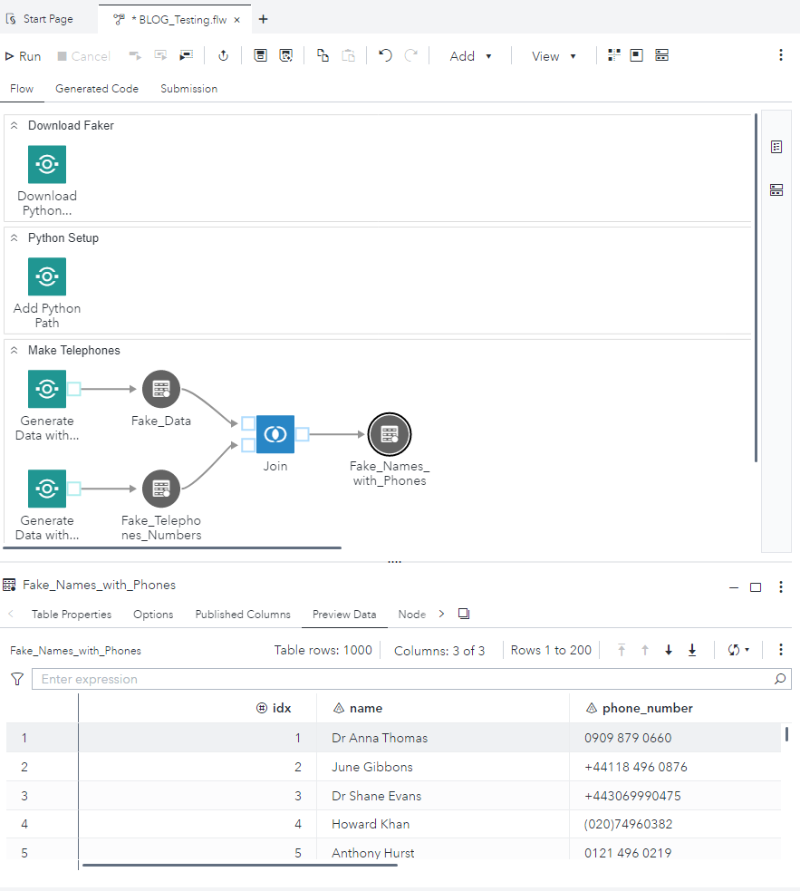Screen dimensions: 800x891
Task: Select the Fake_Data table node
Action: [x=161, y=389]
